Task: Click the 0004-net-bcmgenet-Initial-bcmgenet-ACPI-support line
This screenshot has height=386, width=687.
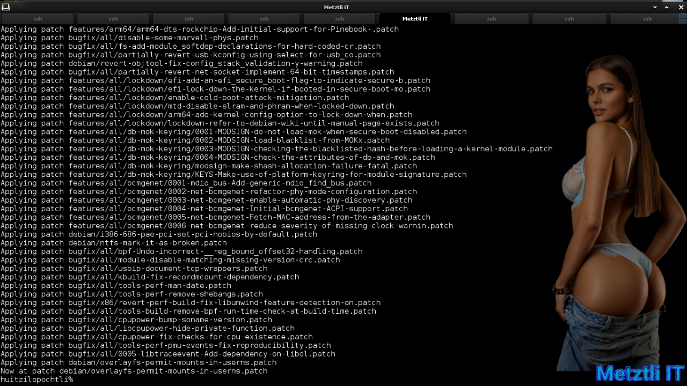Action: pyautogui.click(x=204, y=209)
